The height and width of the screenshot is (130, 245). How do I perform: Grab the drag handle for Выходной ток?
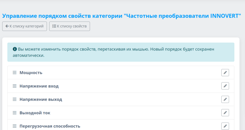[x=14, y=113]
